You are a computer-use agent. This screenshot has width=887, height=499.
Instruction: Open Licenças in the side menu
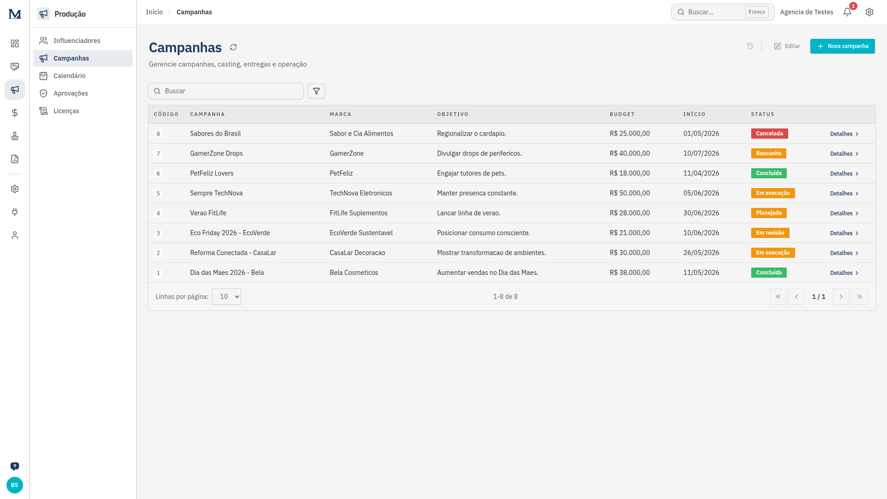[83, 111]
